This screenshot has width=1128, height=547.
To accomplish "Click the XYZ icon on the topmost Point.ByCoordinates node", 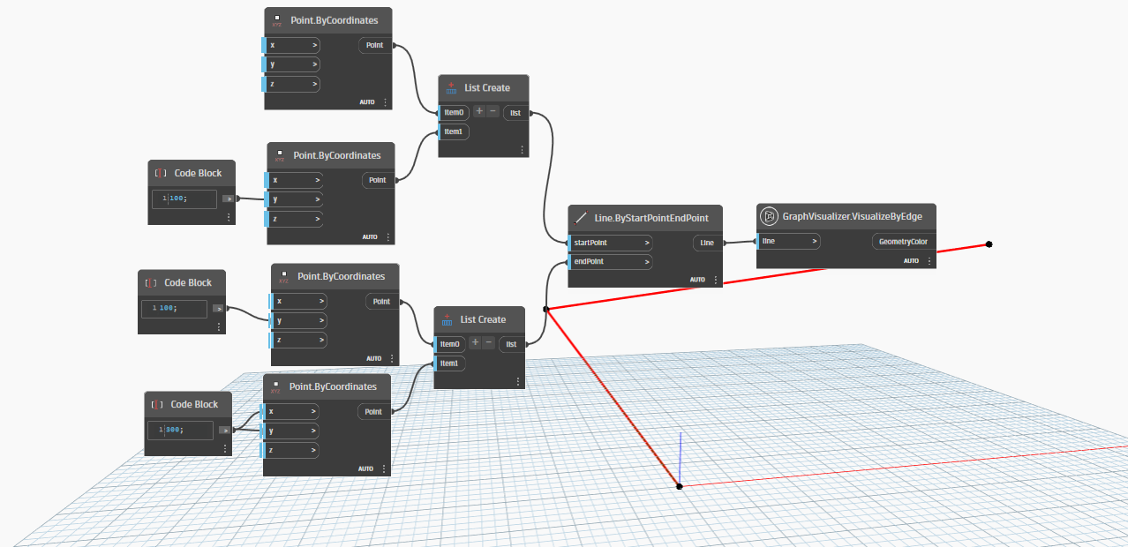I will tap(278, 19).
